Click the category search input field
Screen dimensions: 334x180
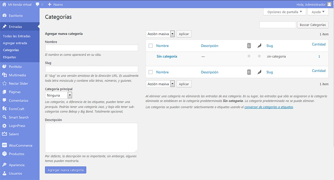(x=278, y=25)
